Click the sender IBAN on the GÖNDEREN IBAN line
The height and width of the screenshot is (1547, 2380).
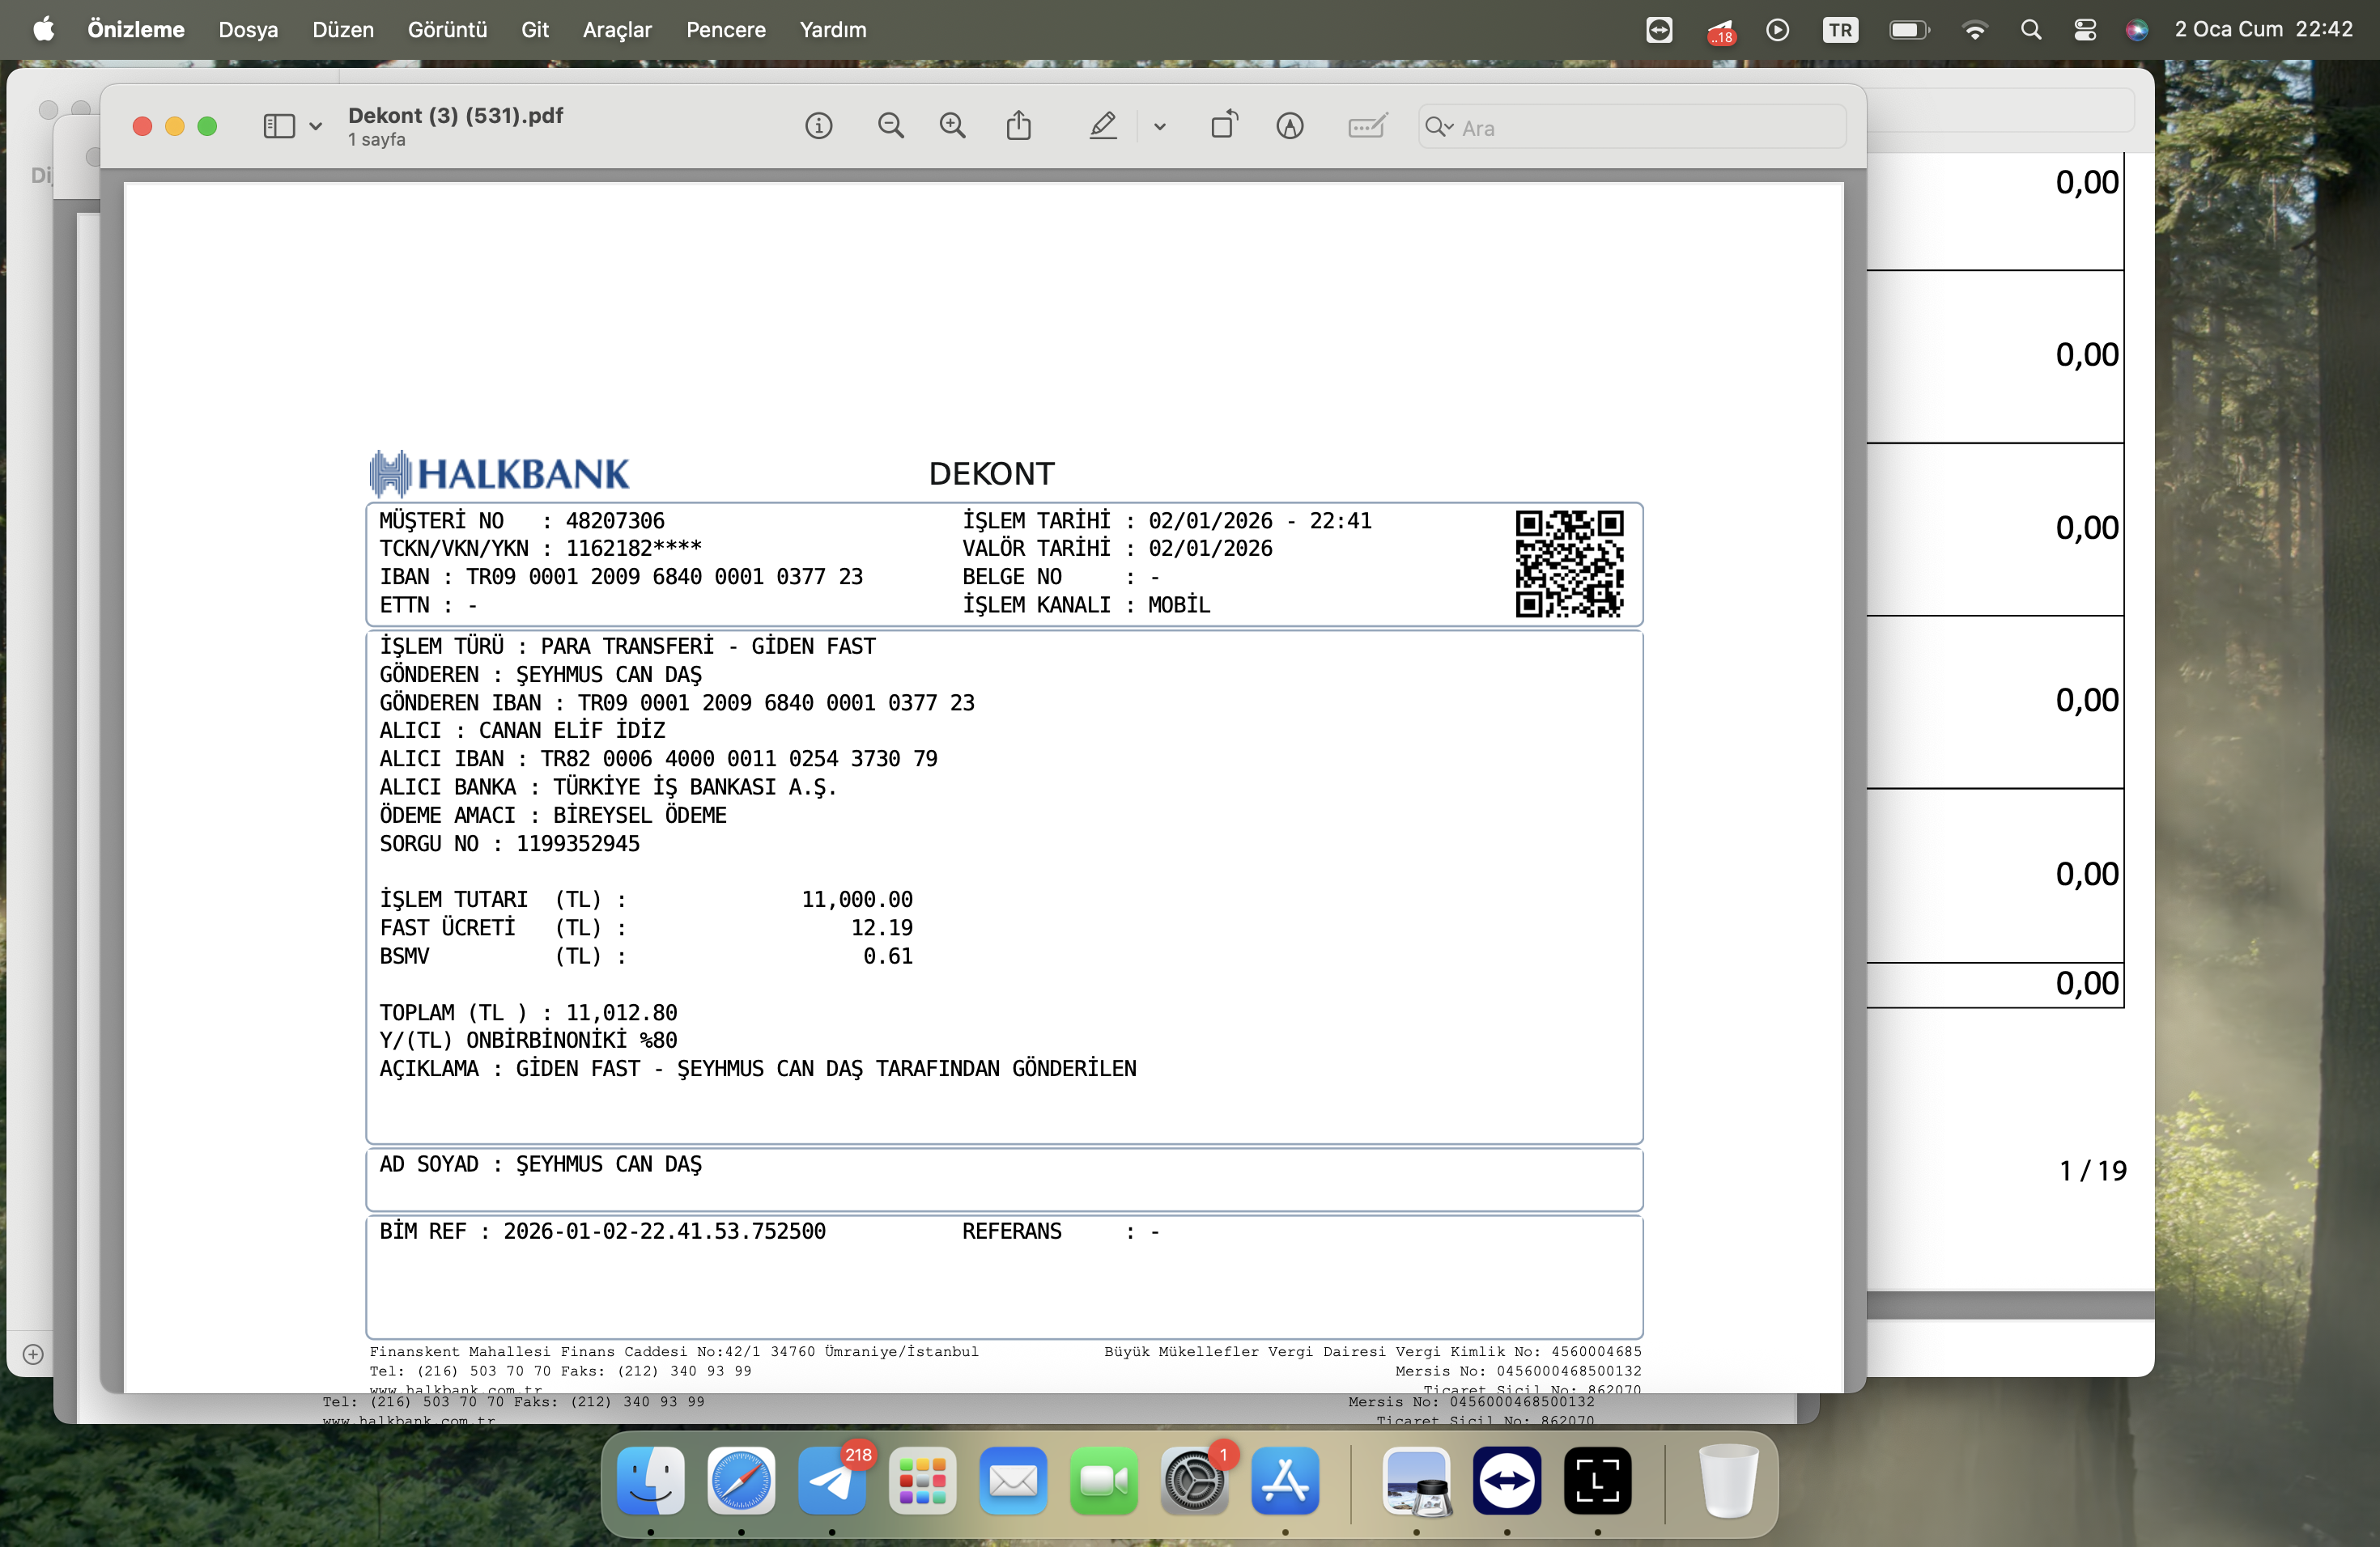click(x=776, y=702)
